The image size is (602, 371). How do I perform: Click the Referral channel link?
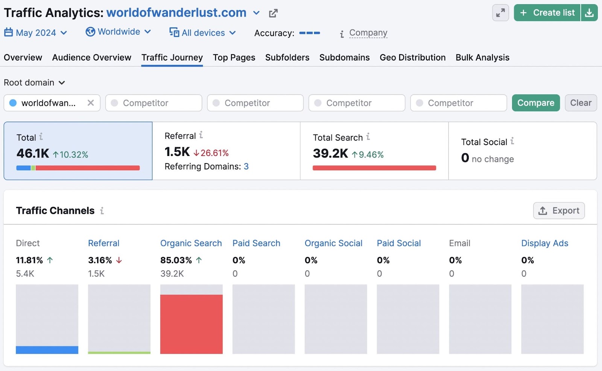[x=103, y=243]
